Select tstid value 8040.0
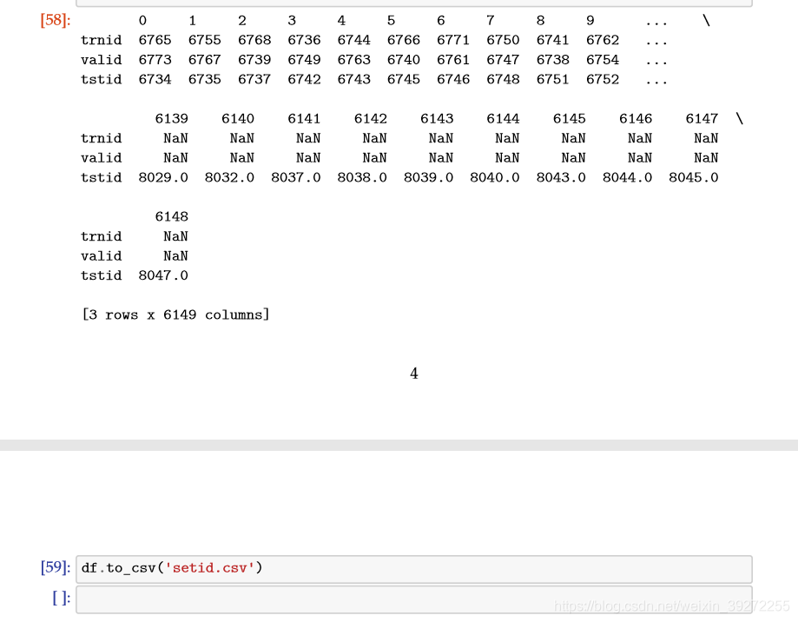Screen dimensions: 798x622 tap(495, 177)
